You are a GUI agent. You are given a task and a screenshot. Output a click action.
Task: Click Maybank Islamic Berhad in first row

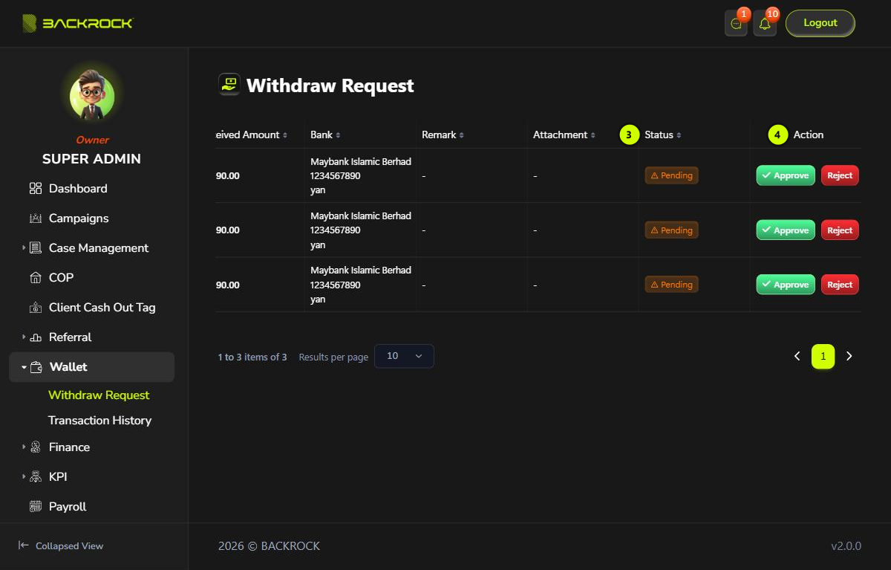tap(361, 161)
